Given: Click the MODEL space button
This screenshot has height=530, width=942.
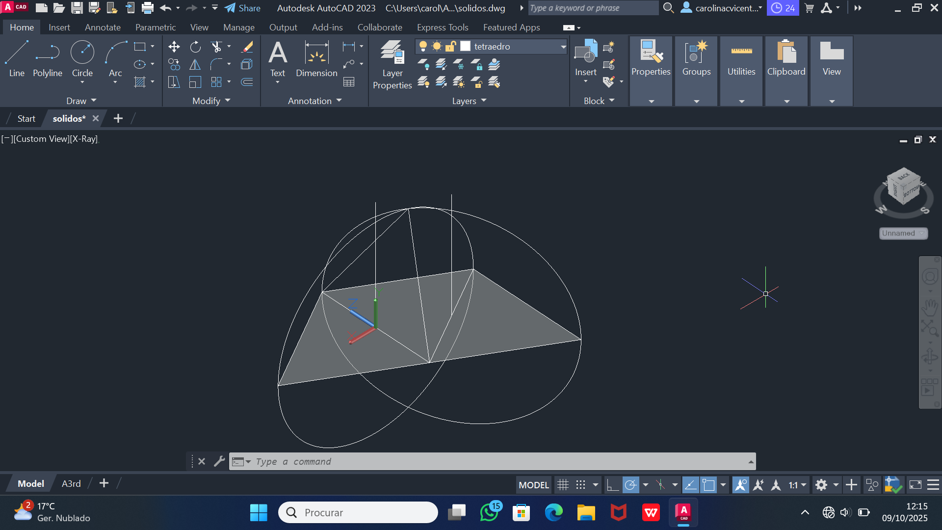Looking at the screenshot, I should [533, 485].
